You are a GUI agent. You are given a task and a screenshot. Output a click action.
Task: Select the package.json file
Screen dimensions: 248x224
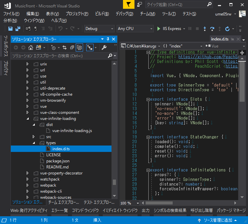point(58,161)
